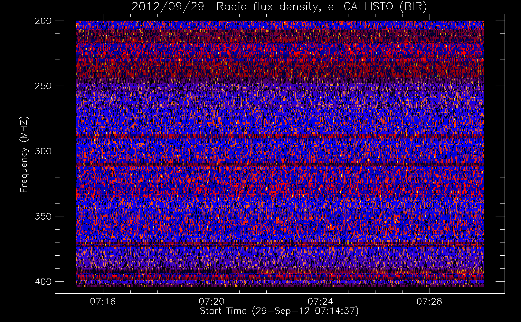Click the 'Start Time (29-Sep-12 07:14:37)' label

pos(279,311)
